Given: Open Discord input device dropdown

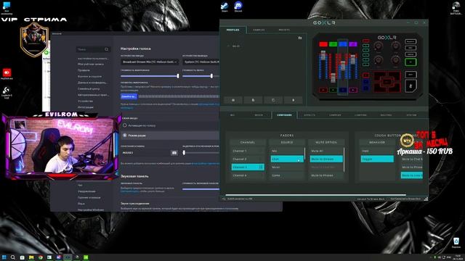Looking at the screenshot, I should [x=150, y=62].
